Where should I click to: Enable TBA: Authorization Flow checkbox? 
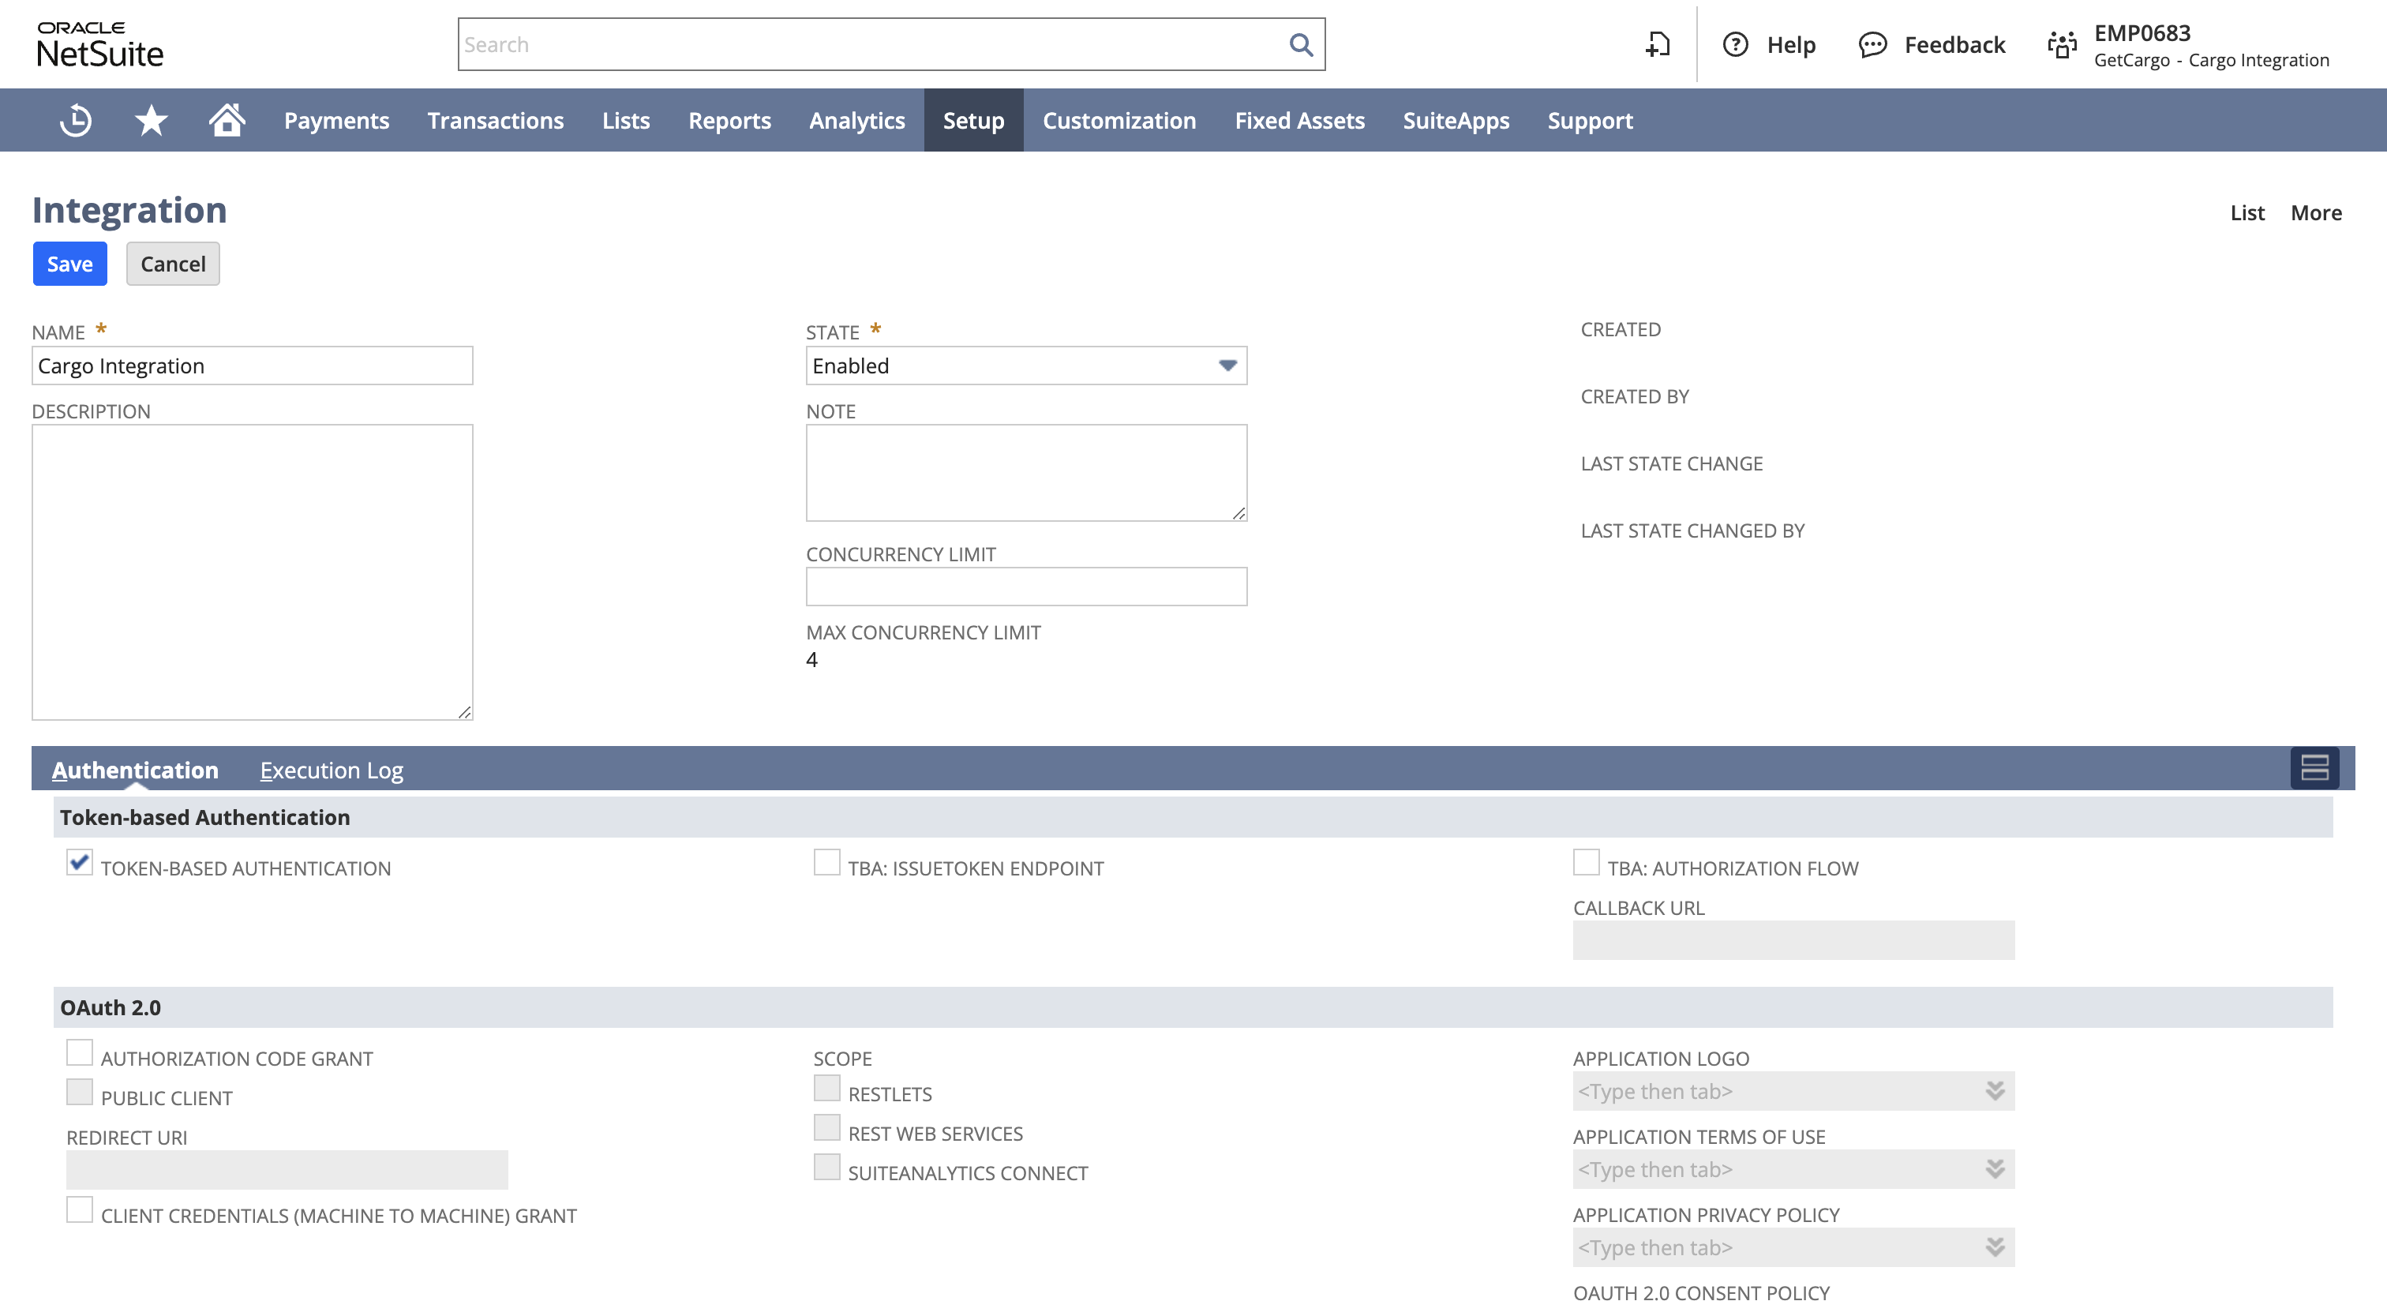pyautogui.click(x=1587, y=863)
